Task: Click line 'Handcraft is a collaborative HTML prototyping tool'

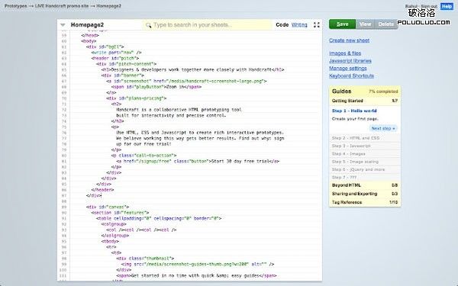Action: pos(179,110)
